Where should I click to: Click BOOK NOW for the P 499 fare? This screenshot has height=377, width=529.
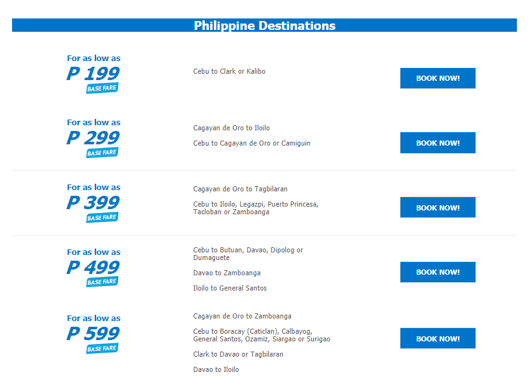pos(437,272)
